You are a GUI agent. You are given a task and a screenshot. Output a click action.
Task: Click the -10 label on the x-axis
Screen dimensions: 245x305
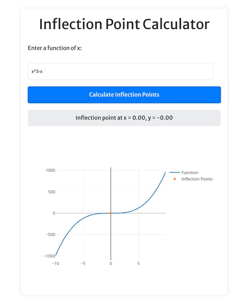(x=56, y=263)
